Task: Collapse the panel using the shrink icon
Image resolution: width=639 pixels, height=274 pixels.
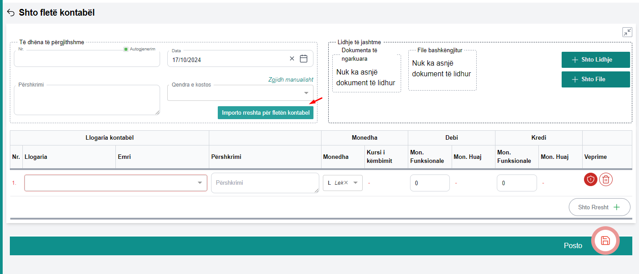Action: [627, 32]
